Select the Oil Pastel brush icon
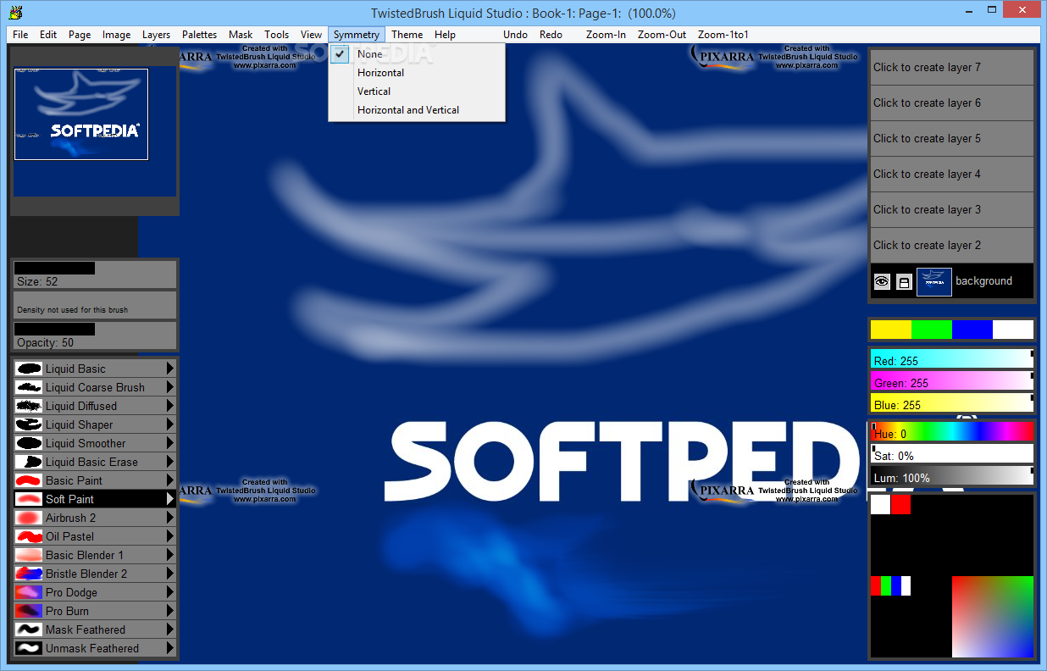 click(x=29, y=536)
